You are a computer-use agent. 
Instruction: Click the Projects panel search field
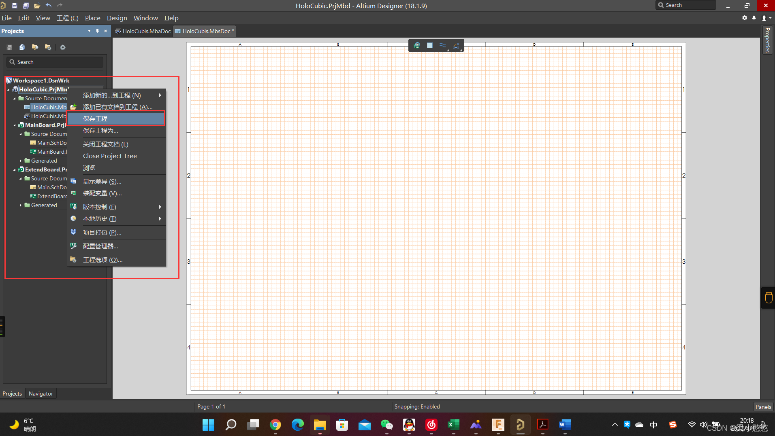tap(55, 62)
